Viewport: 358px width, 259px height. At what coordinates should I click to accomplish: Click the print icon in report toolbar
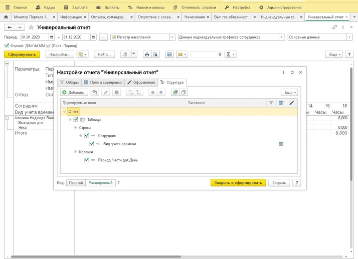[147, 54]
